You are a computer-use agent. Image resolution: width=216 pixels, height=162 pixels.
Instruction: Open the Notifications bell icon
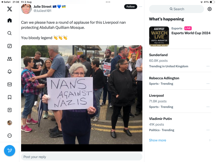pos(9,72)
